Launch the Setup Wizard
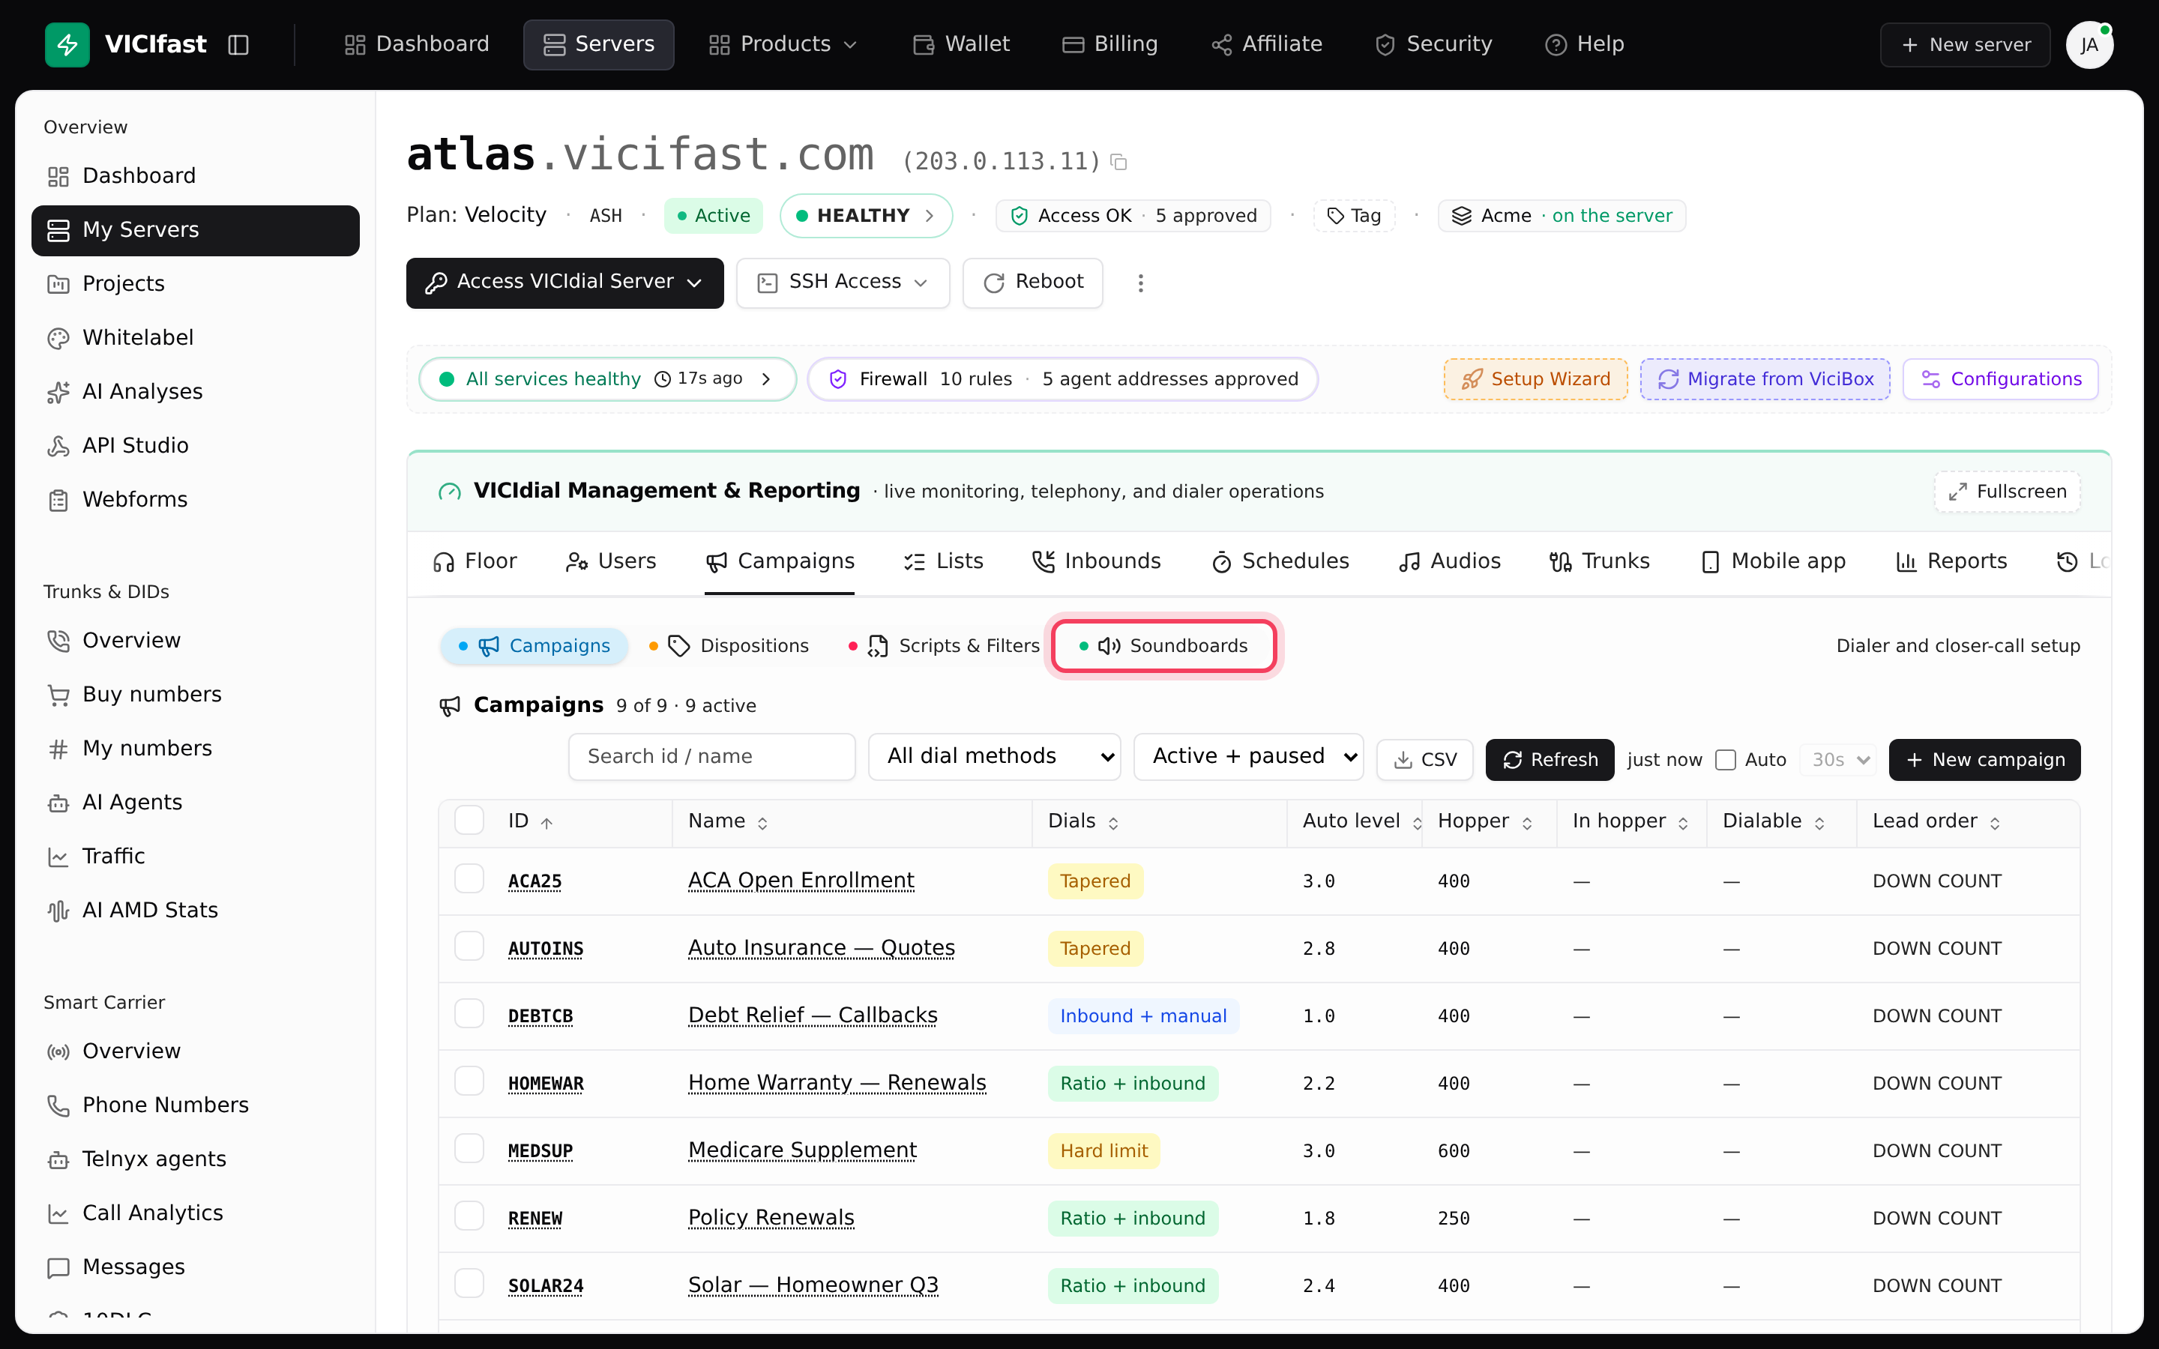2159x1349 pixels. tap(1535, 379)
